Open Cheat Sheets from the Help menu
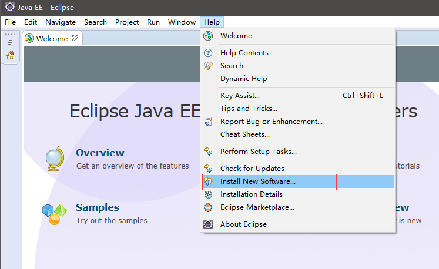Viewport: 439px width, 269px height. (245, 134)
